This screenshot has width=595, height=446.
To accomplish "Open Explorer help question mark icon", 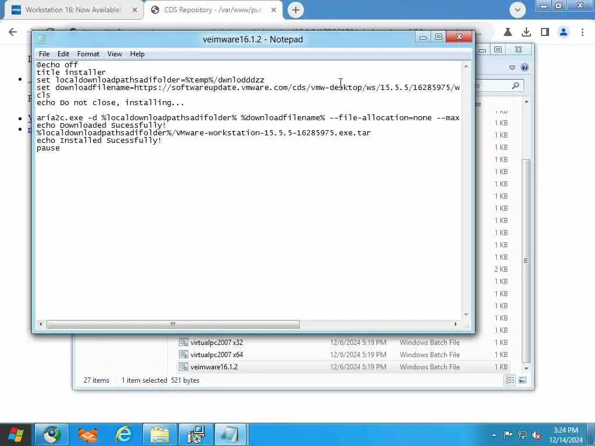I will [x=525, y=67].
